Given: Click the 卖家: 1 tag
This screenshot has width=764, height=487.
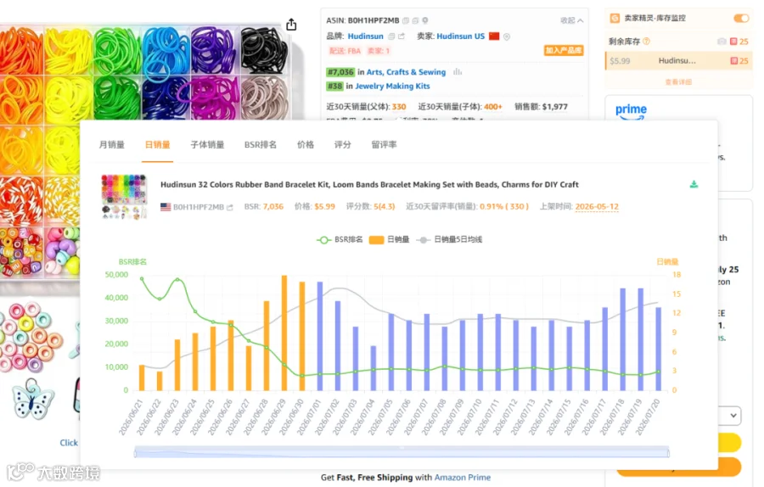Looking at the screenshot, I should pos(378,51).
